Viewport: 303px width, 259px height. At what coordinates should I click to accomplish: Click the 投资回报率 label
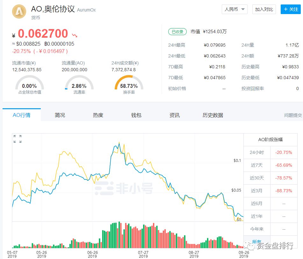point(253,88)
